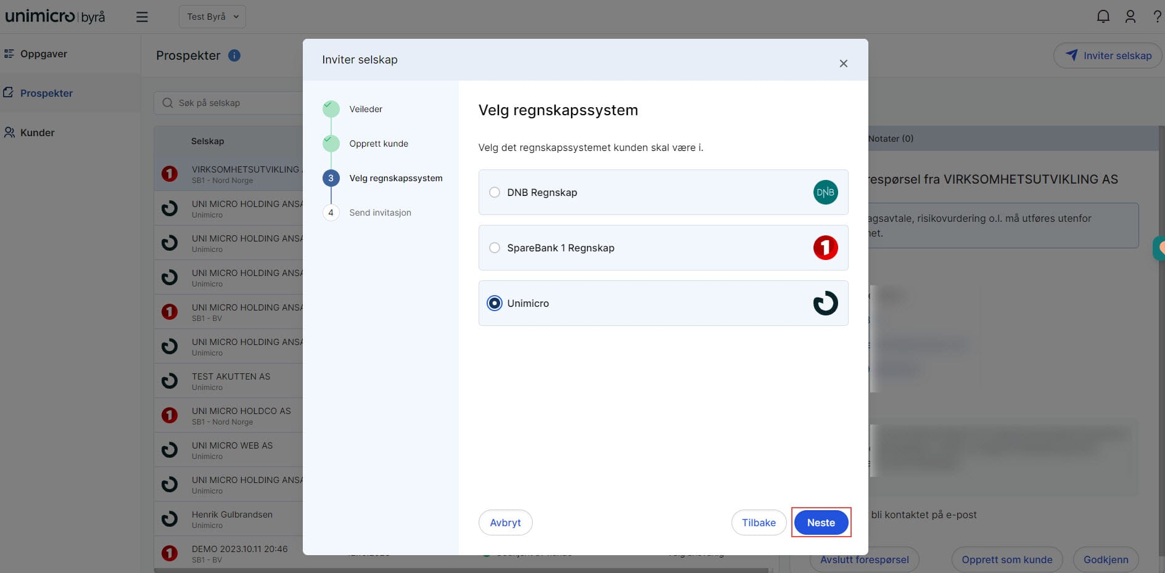
Task: Click the SpareBank 1 red logo badge
Action: [x=825, y=248]
